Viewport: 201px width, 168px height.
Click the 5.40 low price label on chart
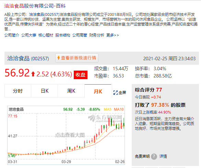pyautogui.click(x=12, y=156)
